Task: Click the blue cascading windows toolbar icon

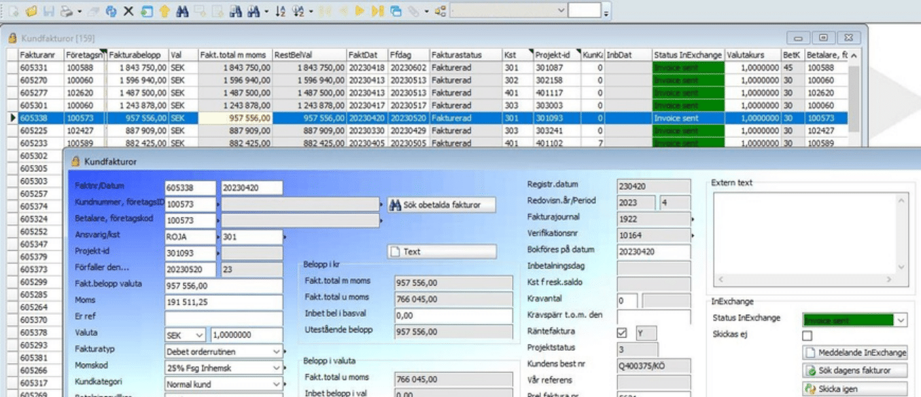Action: [396, 11]
